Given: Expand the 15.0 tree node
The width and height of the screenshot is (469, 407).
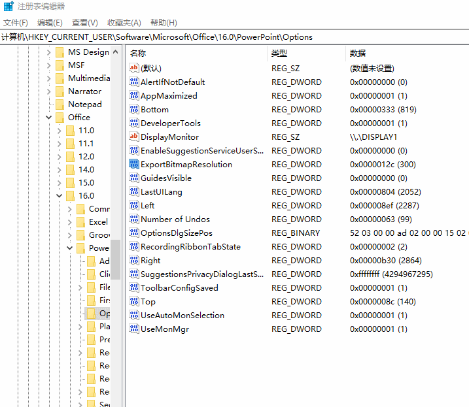Looking at the screenshot, I should click(60, 183).
